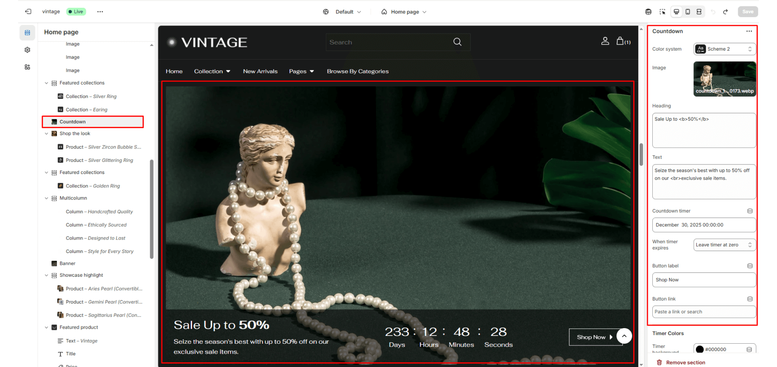The width and height of the screenshot is (777, 367).
Task: Collapse Featured collections above Silver Ring
Action: 46,83
